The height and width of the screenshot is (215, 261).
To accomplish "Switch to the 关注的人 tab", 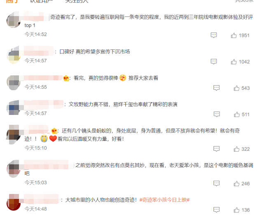I will click(x=77, y=1).
